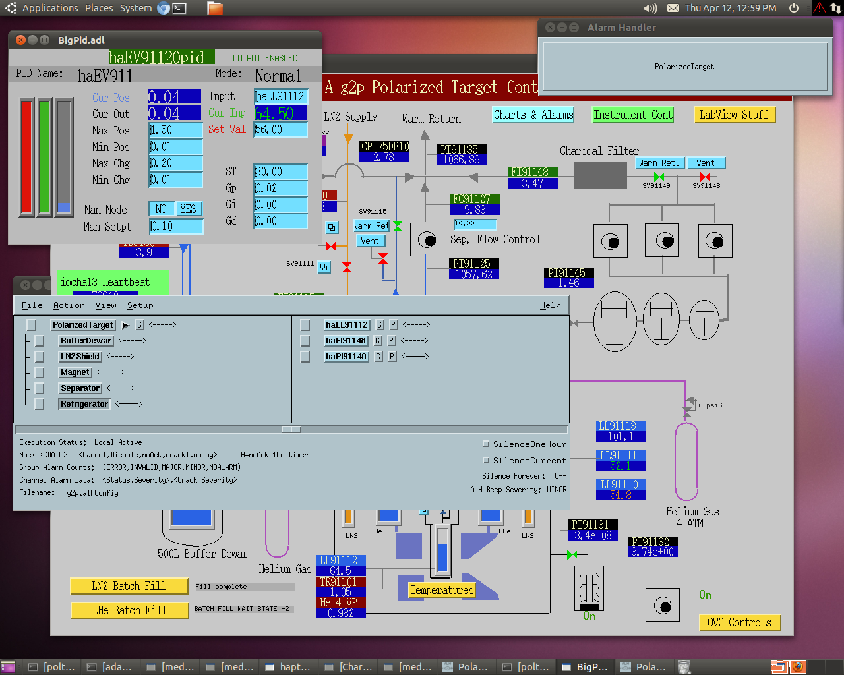Viewport: 844px width, 675px height.
Task: Click the P button beside haFI91148
Action: click(x=392, y=341)
